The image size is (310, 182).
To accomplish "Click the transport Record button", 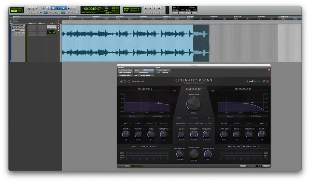I will tap(159, 8).
